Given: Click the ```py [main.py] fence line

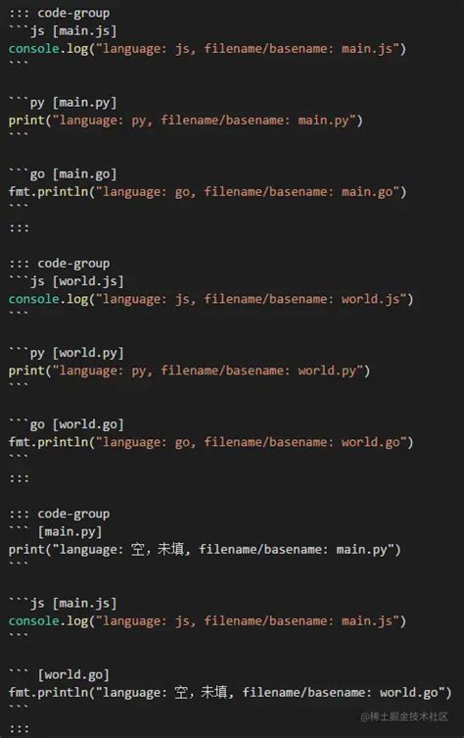Looking at the screenshot, I should pyautogui.click(x=63, y=103).
